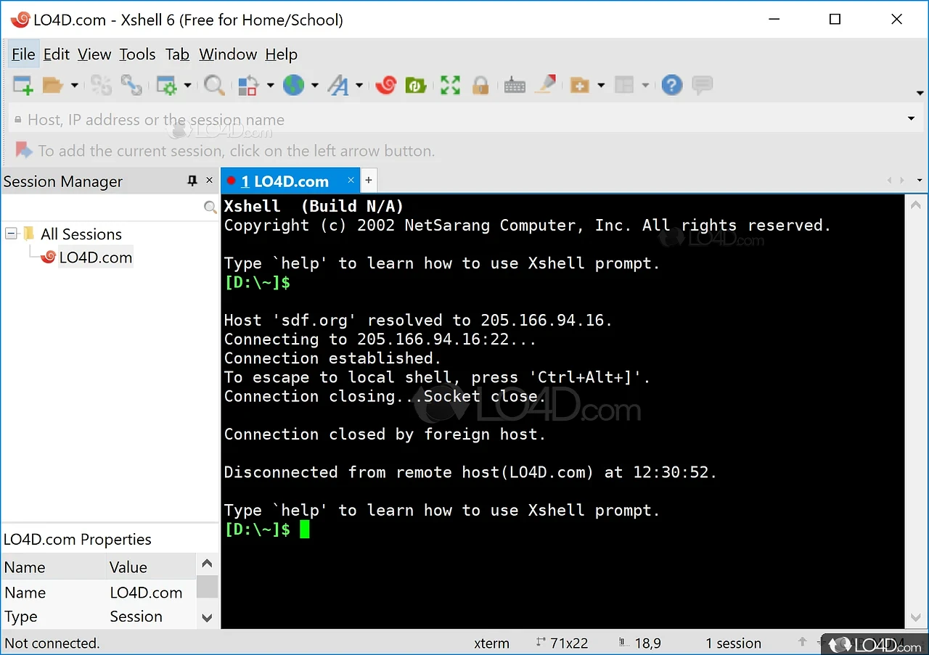Viewport: 929px width, 655px height.
Task: Open the dropdown next to Open folder icon
Action: pos(74,86)
